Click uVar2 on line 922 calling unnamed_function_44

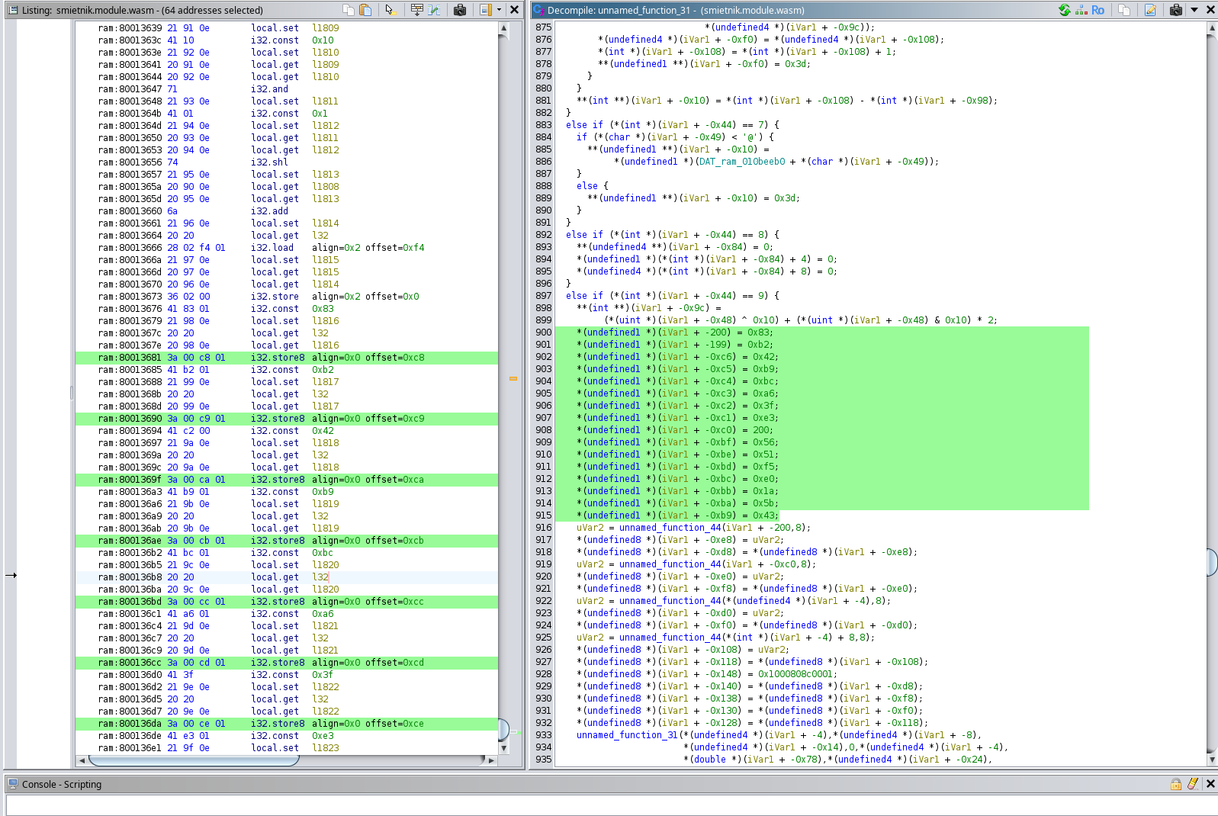pos(590,601)
